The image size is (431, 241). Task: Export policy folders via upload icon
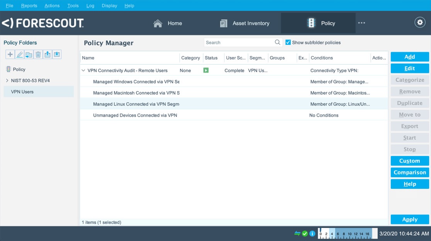point(47,54)
